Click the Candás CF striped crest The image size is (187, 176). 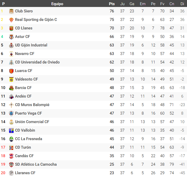pos(11,156)
